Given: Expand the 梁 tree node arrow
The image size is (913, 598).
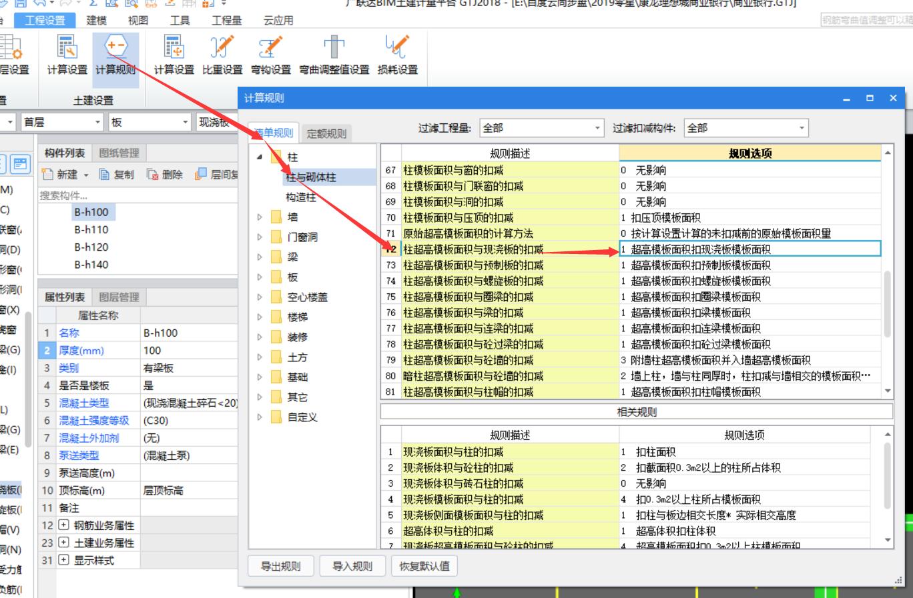Looking at the screenshot, I should 260,257.
